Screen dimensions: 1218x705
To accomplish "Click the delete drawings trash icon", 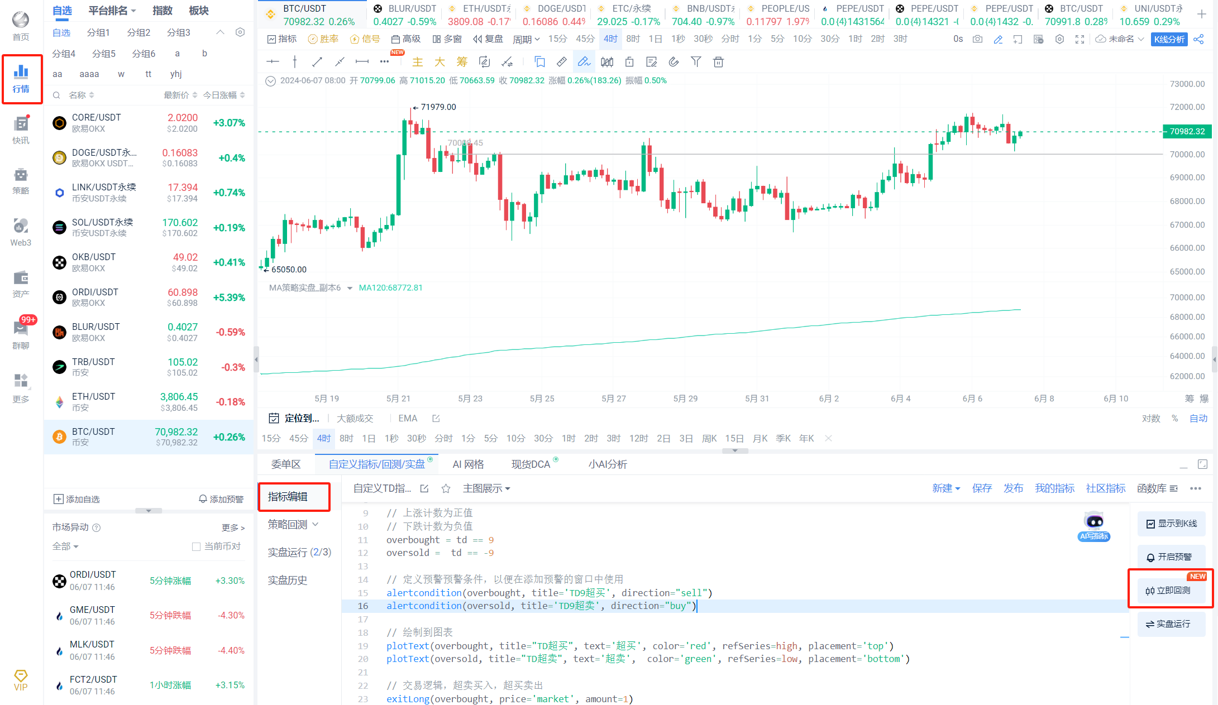I will [x=719, y=62].
